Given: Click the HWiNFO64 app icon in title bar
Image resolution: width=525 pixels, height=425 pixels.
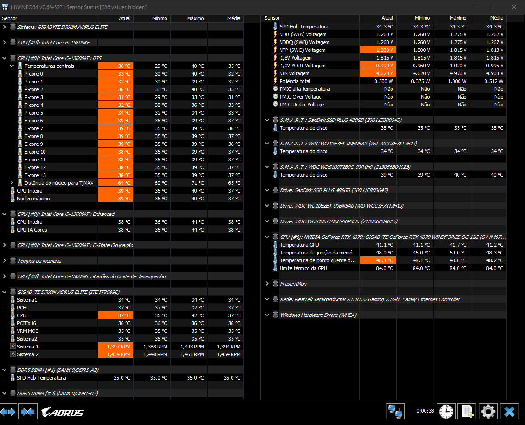Looking at the screenshot, I should (5, 7).
